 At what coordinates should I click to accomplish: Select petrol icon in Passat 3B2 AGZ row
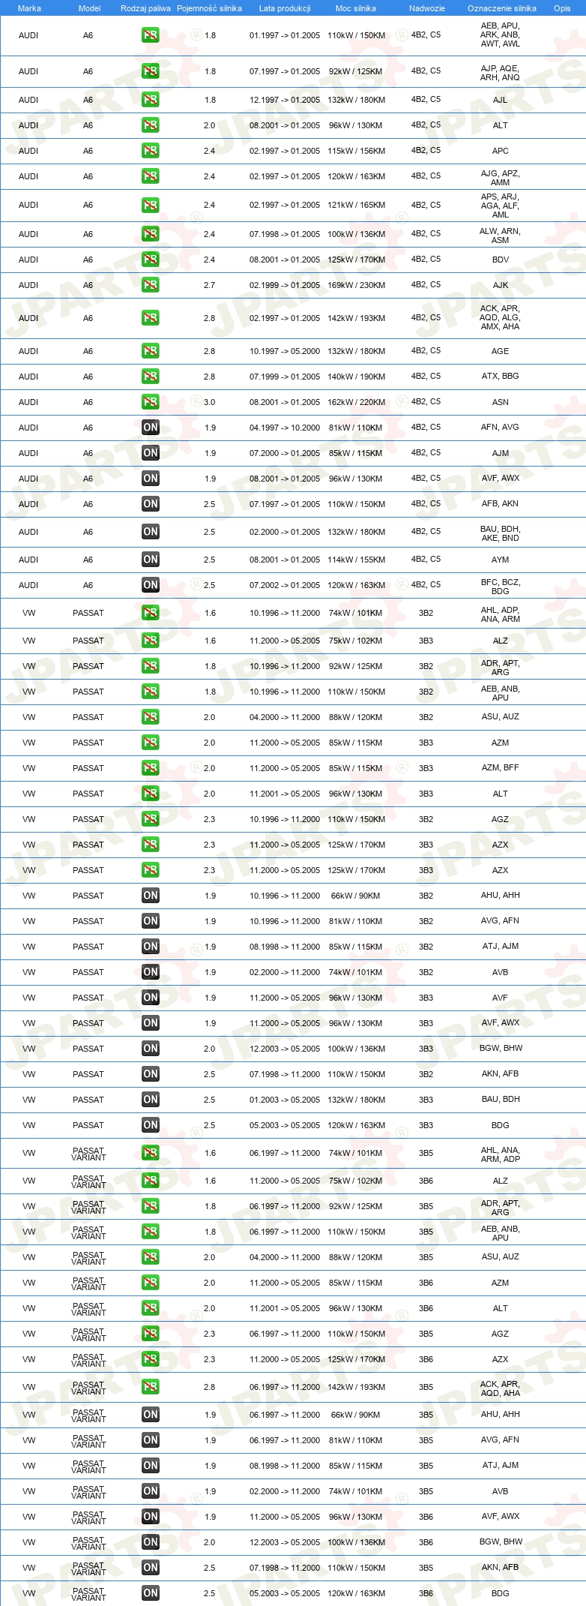[x=151, y=819]
